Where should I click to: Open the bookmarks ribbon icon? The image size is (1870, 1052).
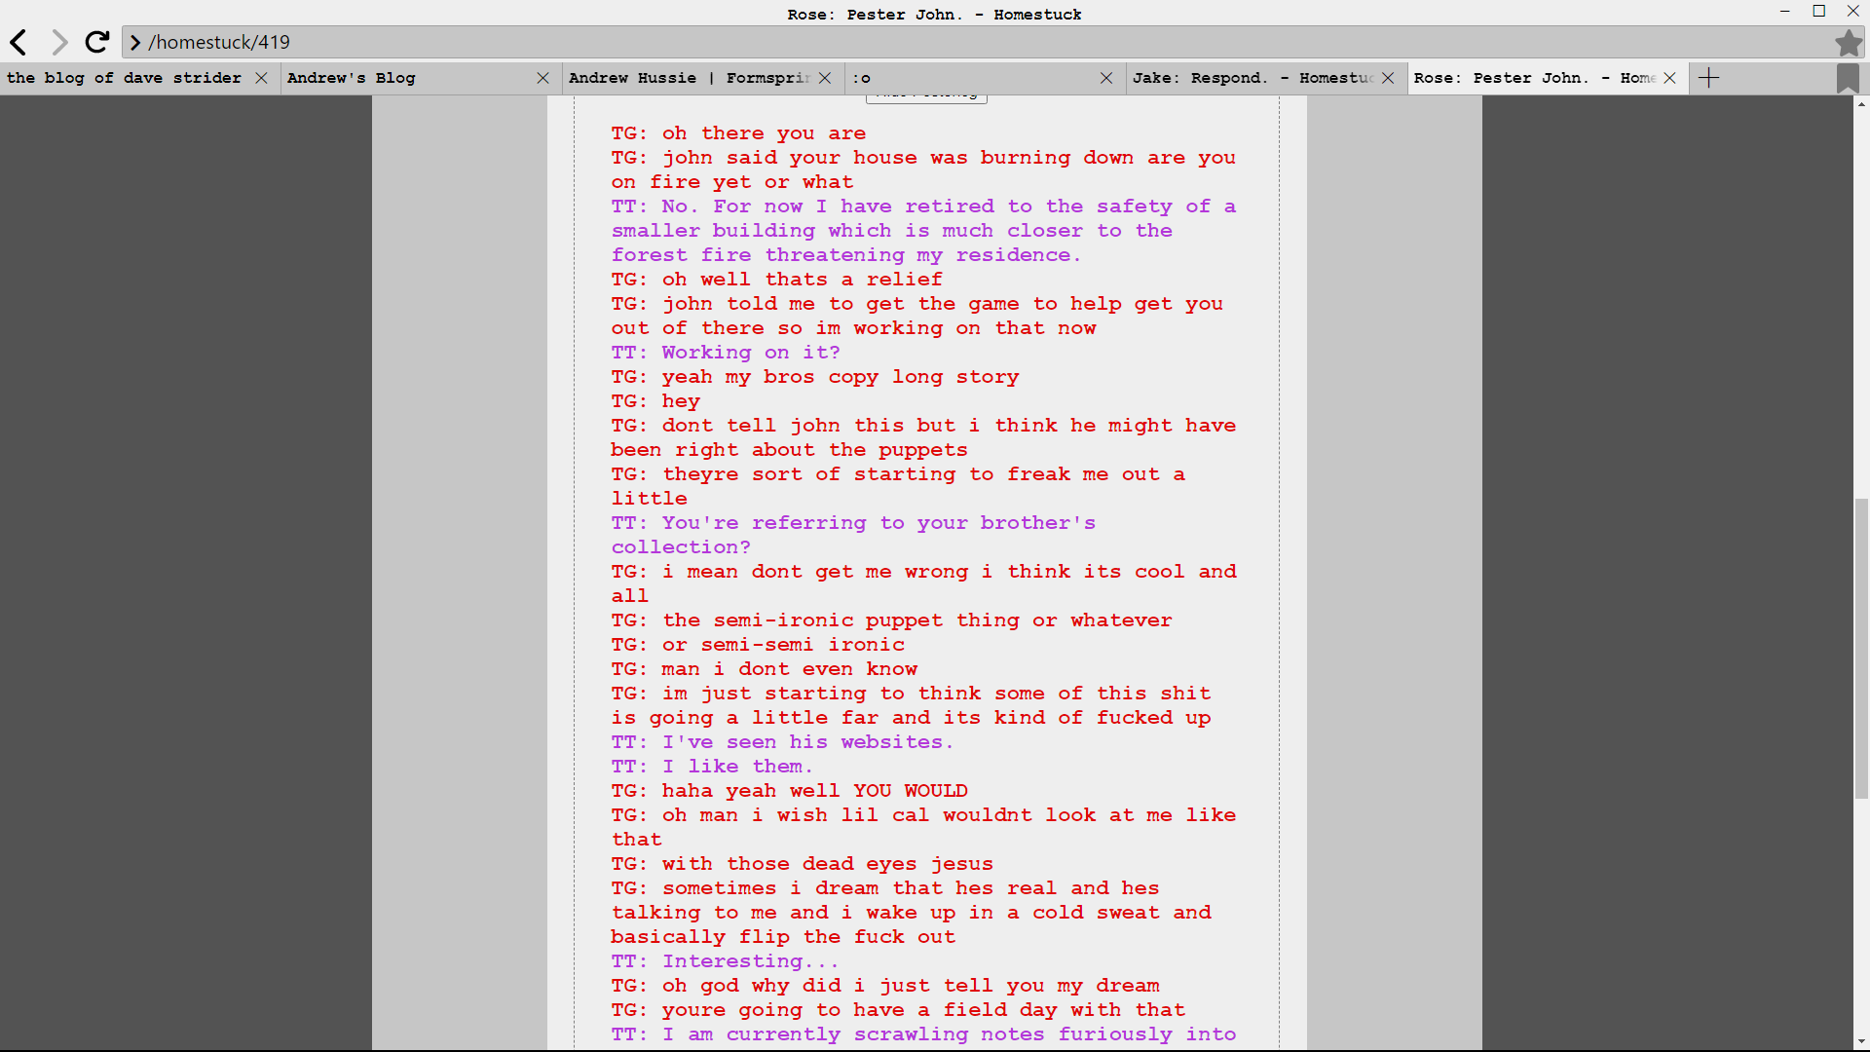pyautogui.click(x=1848, y=78)
